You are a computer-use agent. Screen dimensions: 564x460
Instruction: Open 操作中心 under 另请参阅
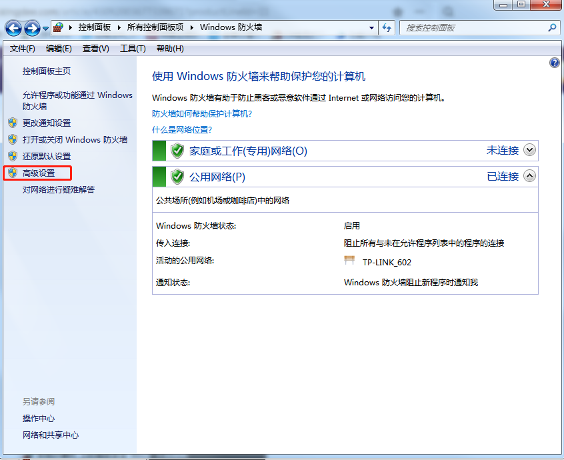[39, 418]
